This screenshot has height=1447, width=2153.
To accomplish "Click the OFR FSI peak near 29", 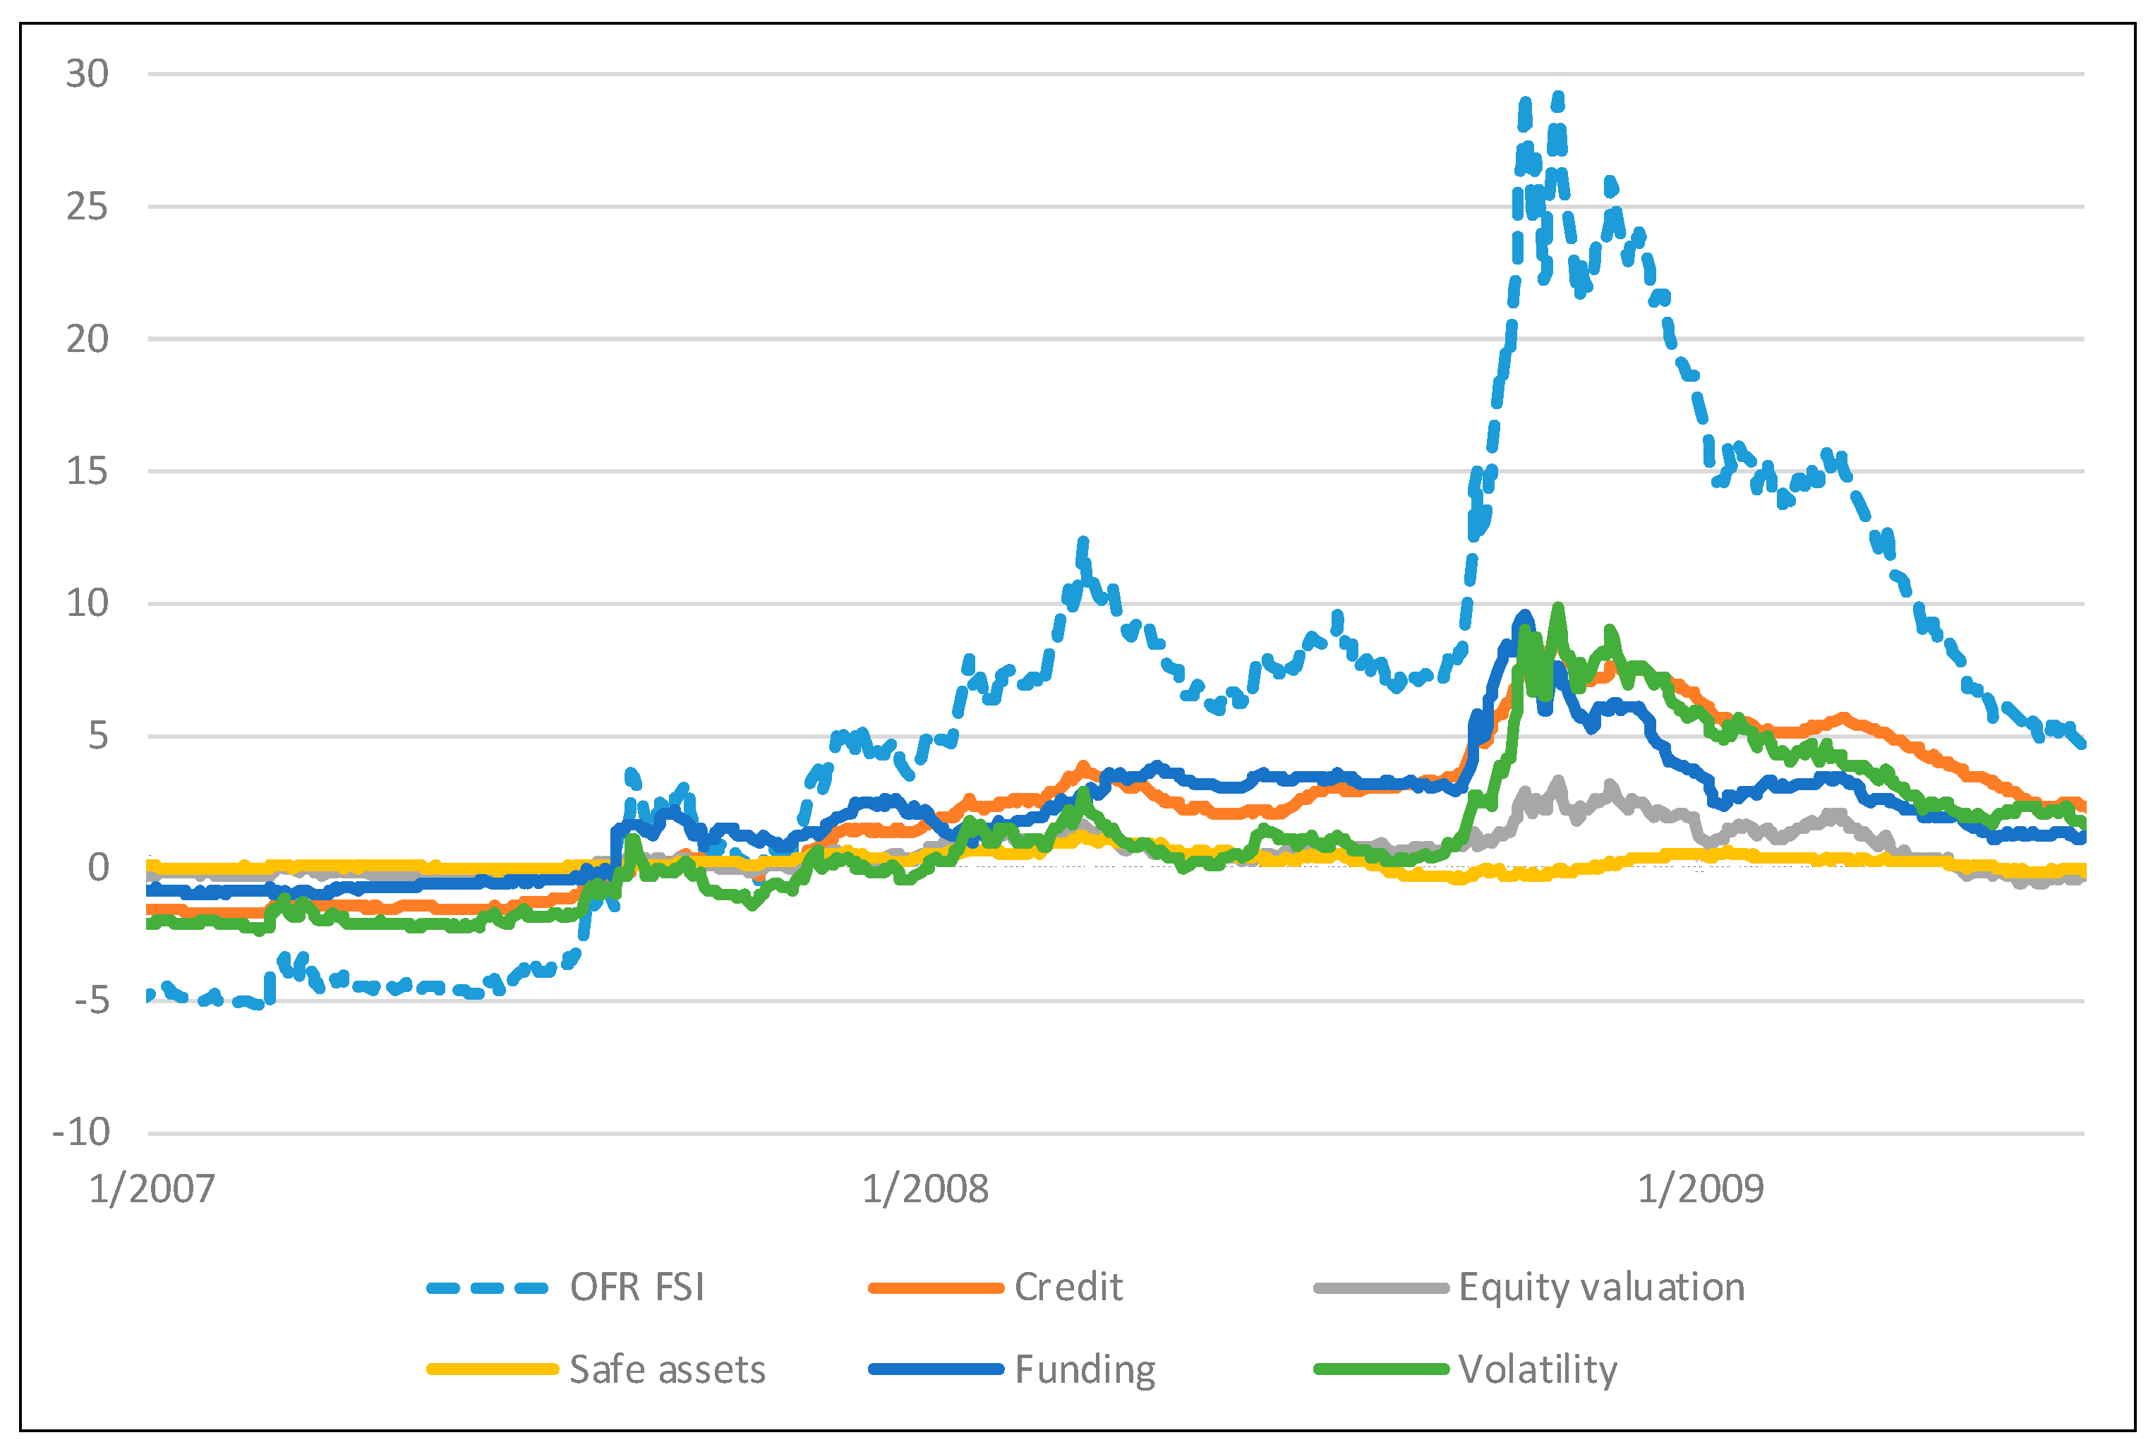I will point(1557,98).
